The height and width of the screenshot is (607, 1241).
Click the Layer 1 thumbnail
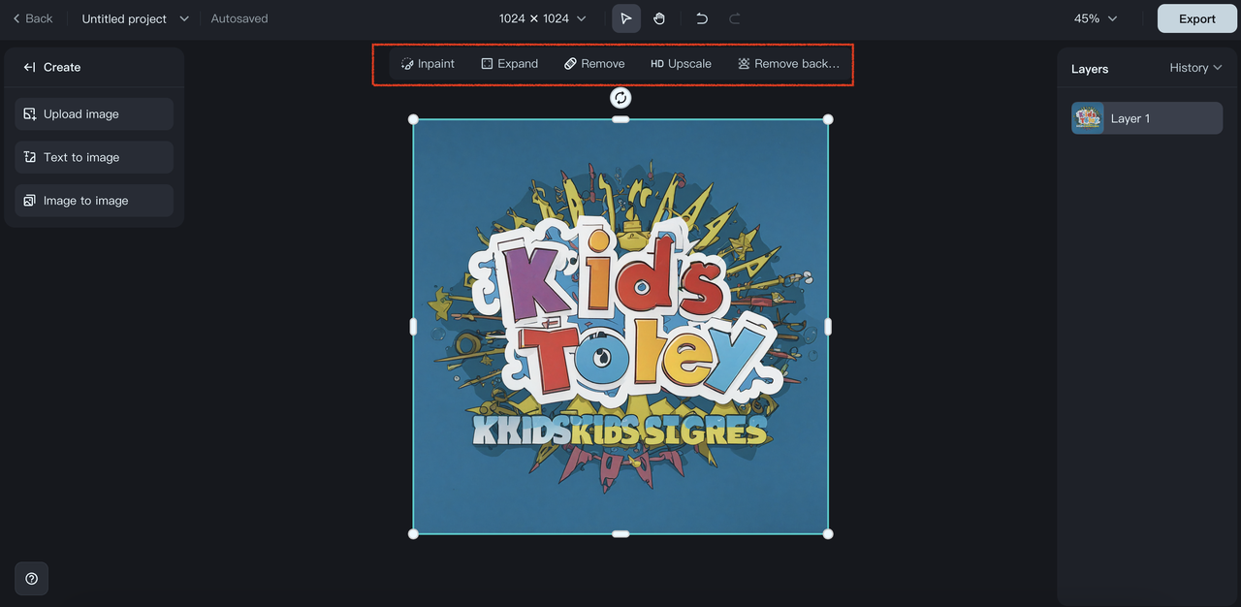[1088, 118]
